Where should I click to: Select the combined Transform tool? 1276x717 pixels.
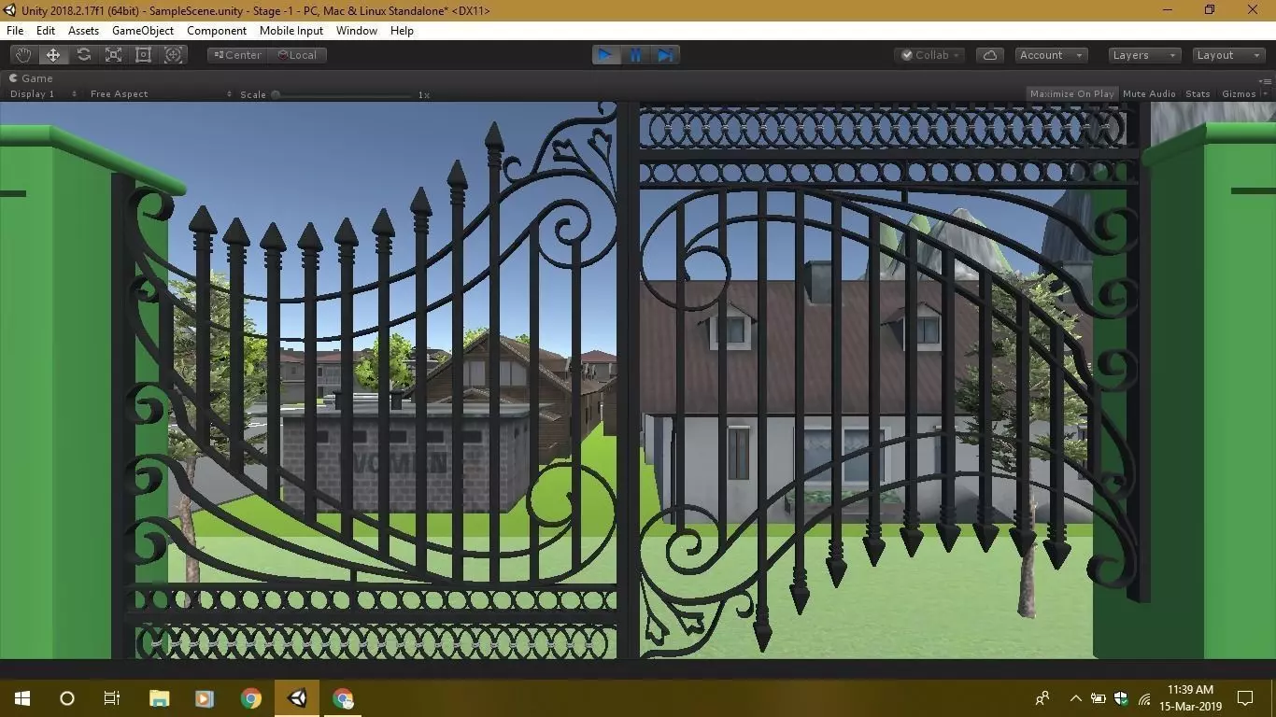pos(173,55)
